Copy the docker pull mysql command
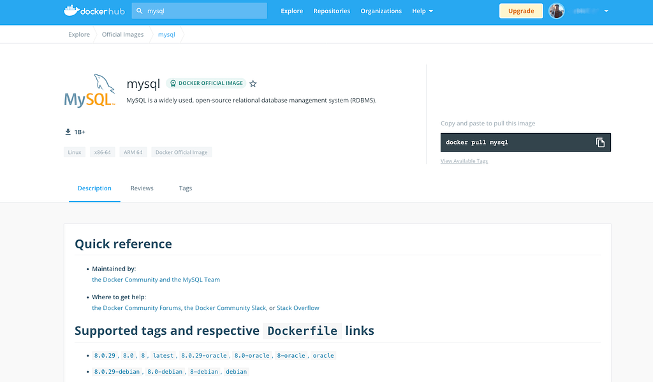The width and height of the screenshot is (653, 382). pyautogui.click(x=599, y=142)
